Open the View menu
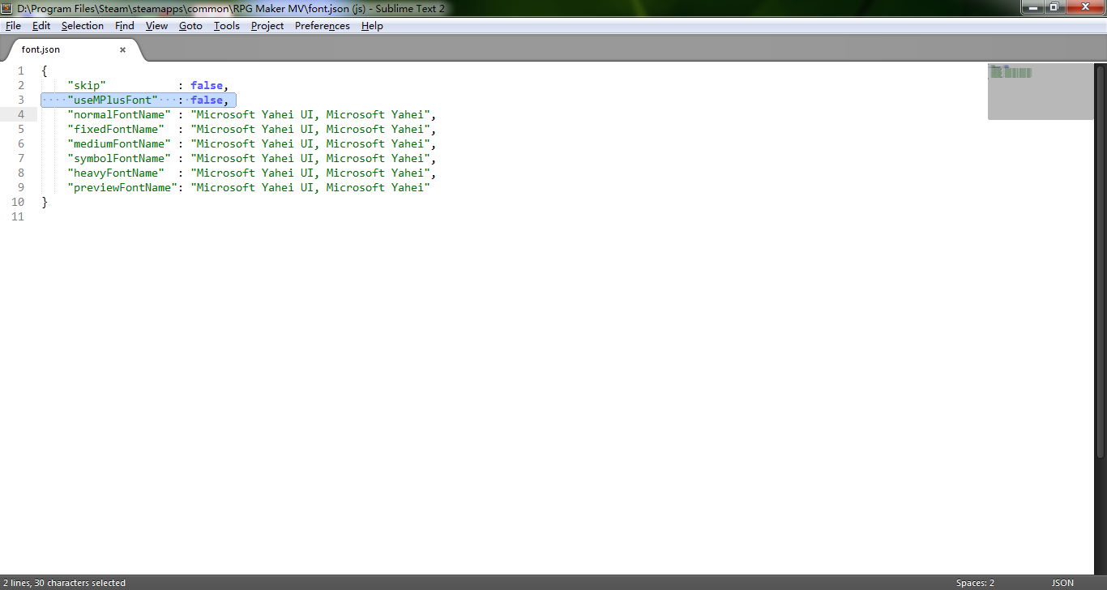The width and height of the screenshot is (1107, 590). tap(156, 26)
